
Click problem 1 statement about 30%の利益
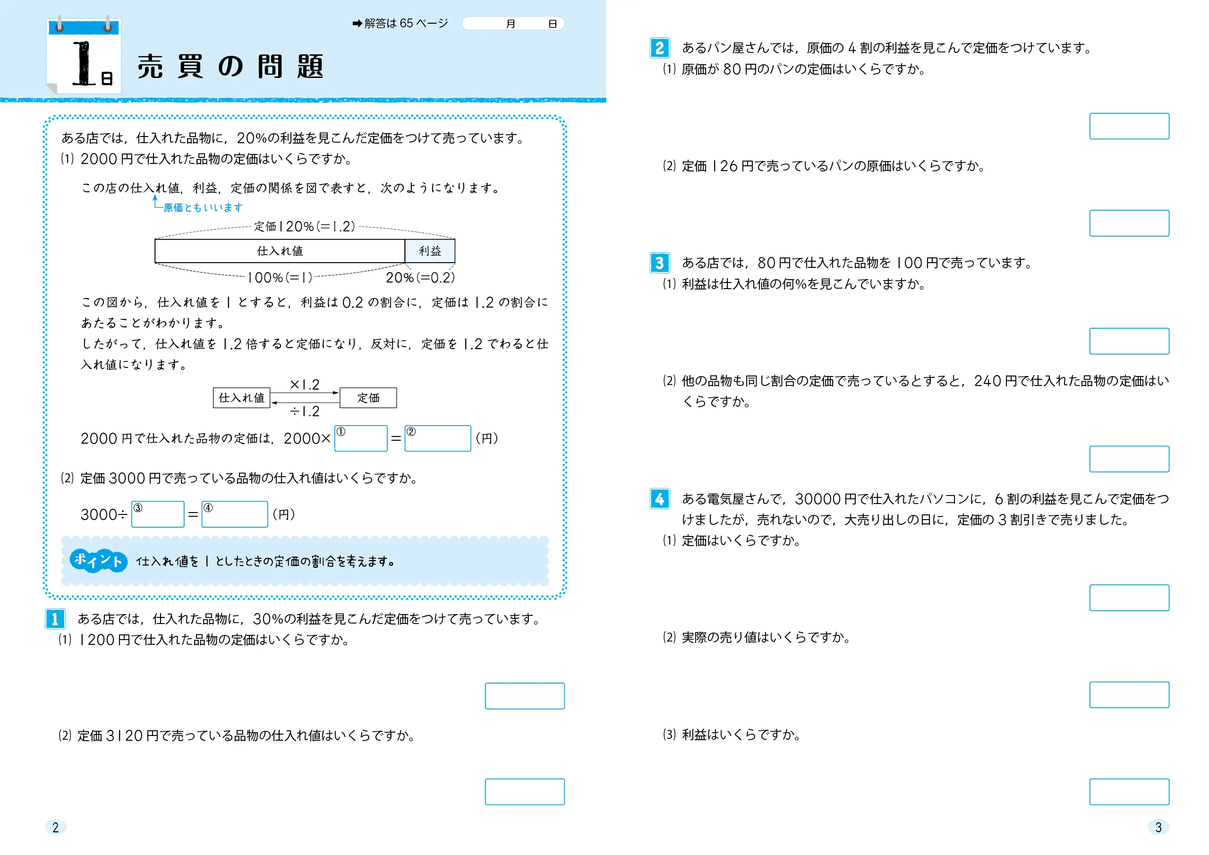pos(310,619)
